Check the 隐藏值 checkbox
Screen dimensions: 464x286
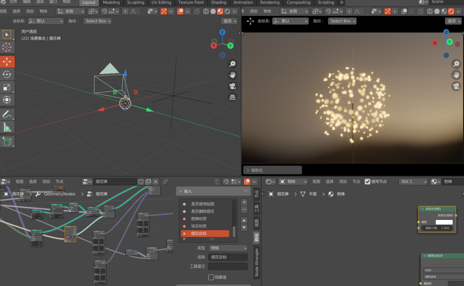pos(211,277)
